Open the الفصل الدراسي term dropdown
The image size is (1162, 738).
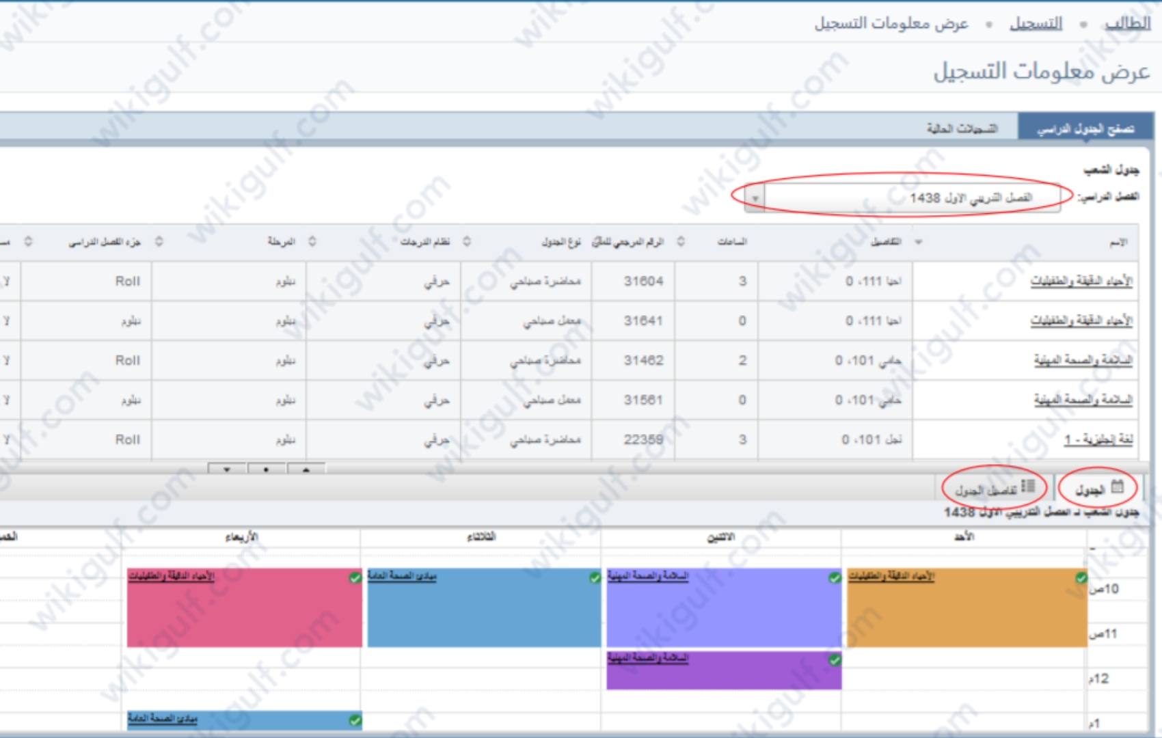[x=902, y=197]
